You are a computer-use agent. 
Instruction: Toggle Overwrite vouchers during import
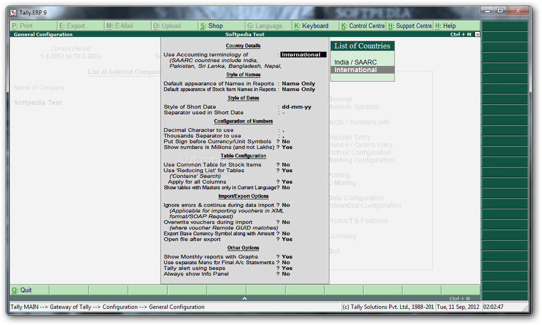click(x=286, y=222)
